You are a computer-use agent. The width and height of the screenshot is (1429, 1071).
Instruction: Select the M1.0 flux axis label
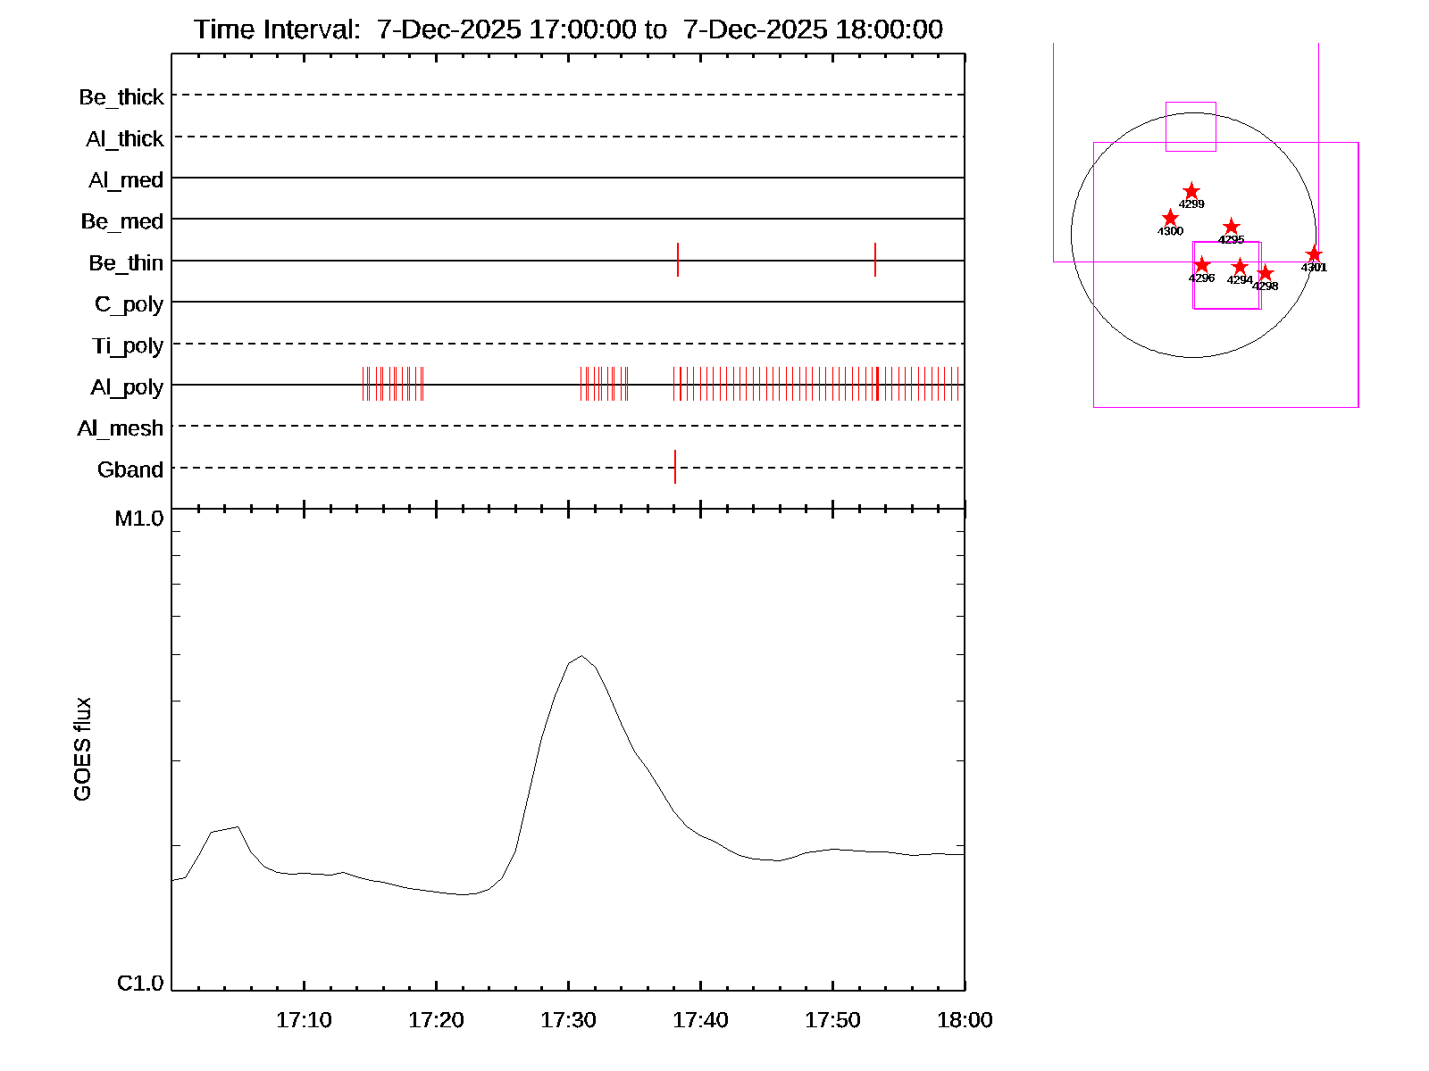point(139,519)
